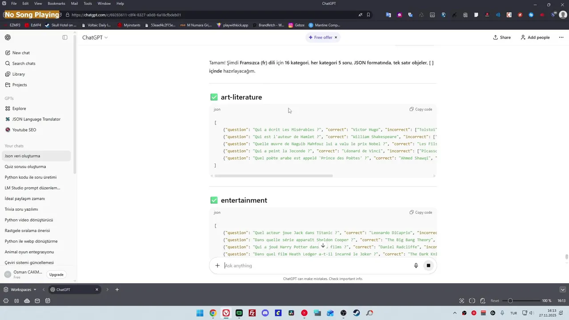The width and height of the screenshot is (569, 320).
Task: Open the View menu
Action: point(38,4)
